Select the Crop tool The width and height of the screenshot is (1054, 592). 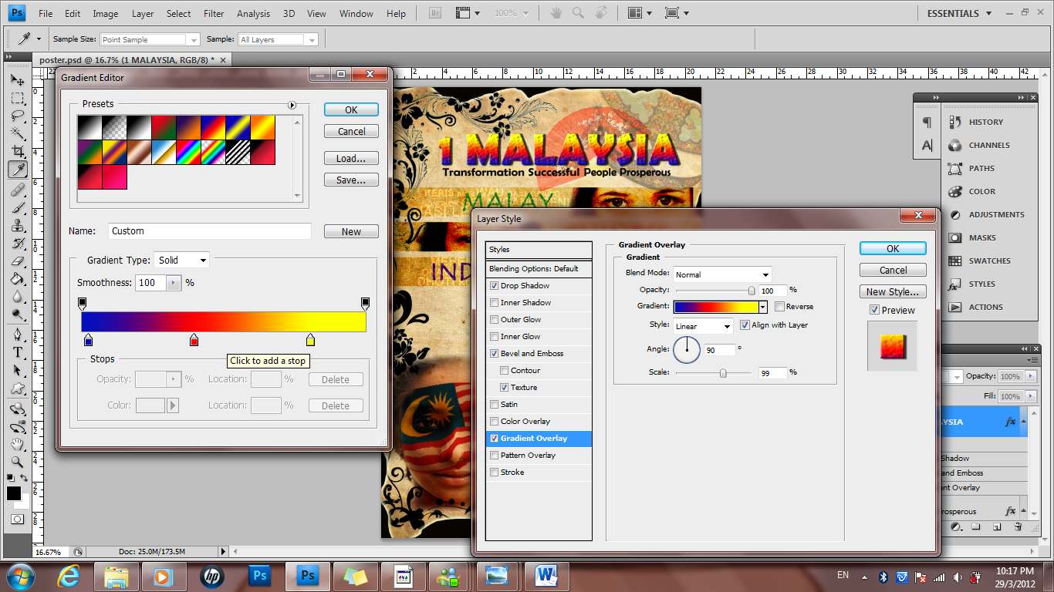17,151
